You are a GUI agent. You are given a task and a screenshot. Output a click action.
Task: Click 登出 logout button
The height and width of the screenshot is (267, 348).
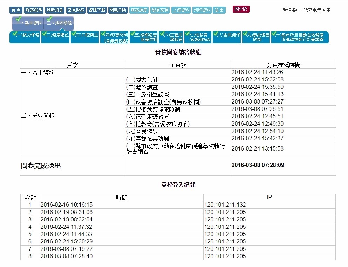point(219,10)
